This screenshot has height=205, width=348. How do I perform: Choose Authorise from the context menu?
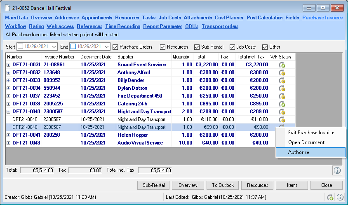[299, 152]
